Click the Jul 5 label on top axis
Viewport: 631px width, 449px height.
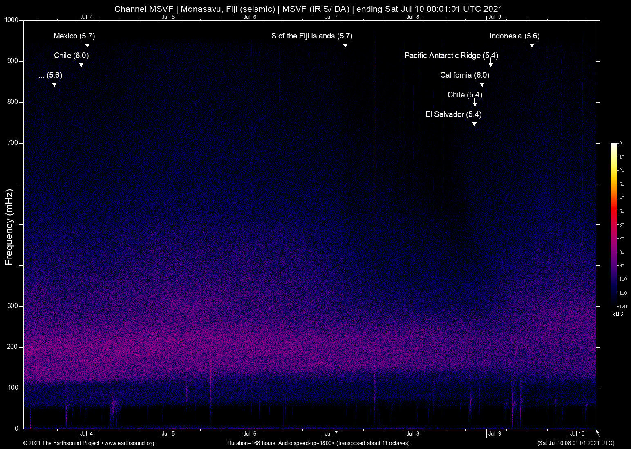tap(168, 17)
